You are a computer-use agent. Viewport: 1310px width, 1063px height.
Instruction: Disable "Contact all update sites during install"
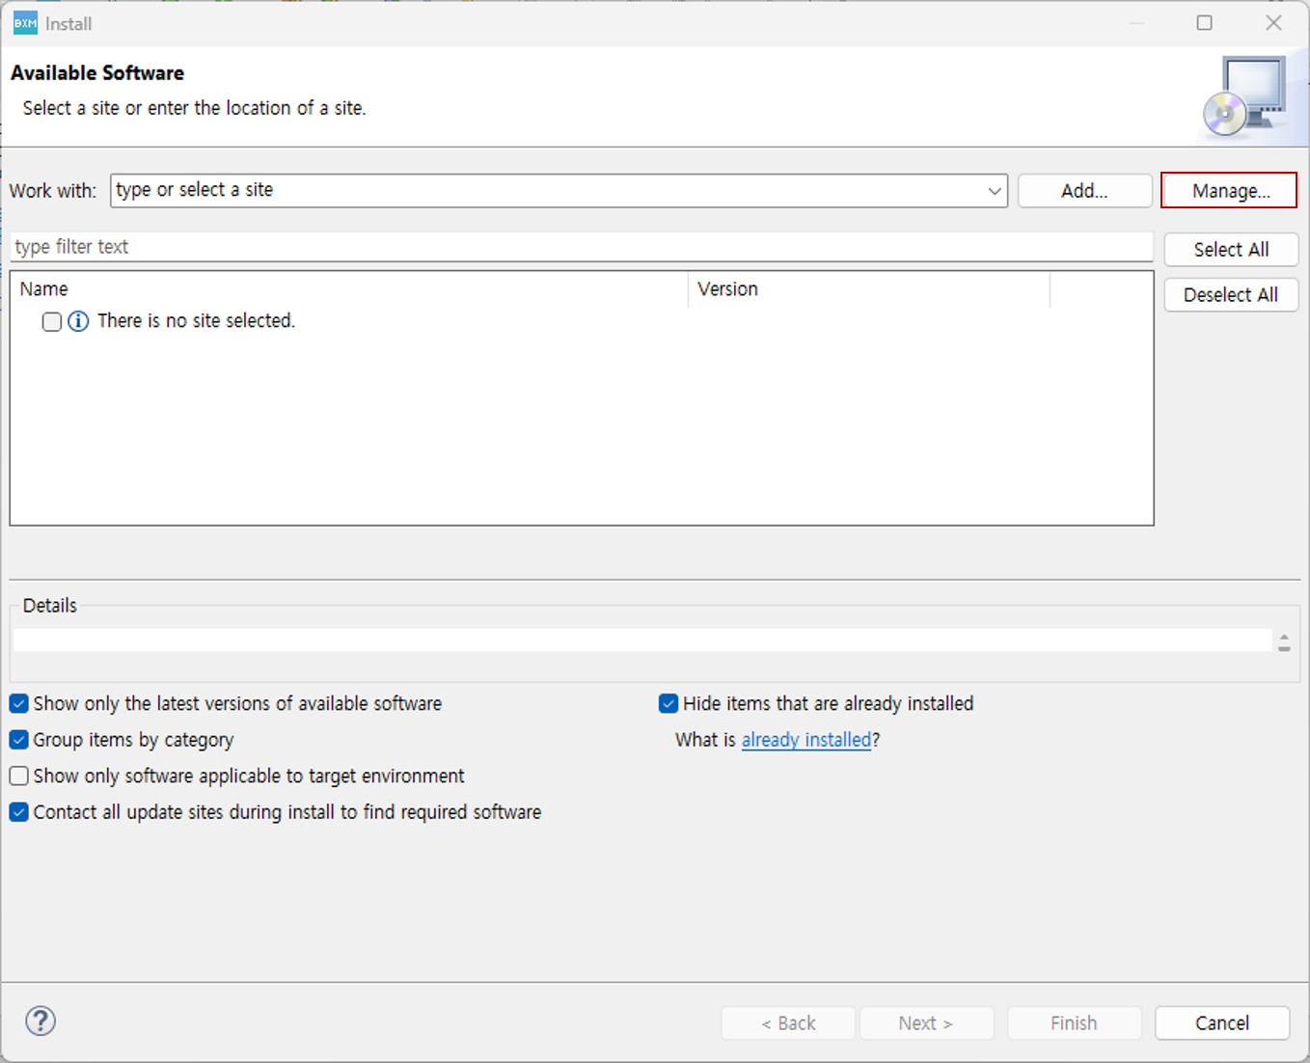(x=18, y=811)
